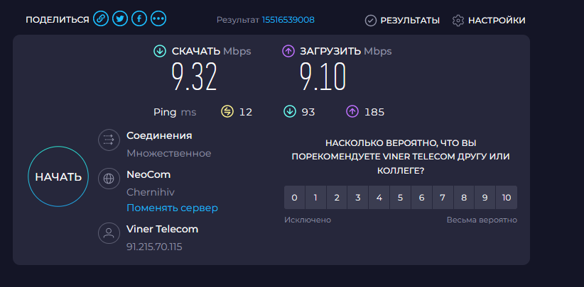Click the download arrow icon beside СКАЧАТЬ
584x287 pixels.
pyautogui.click(x=160, y=51)
